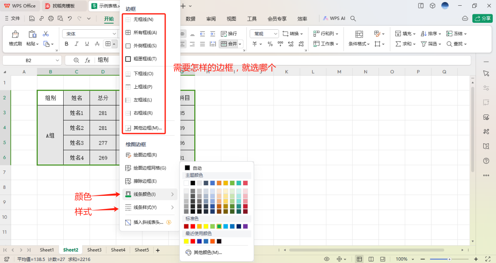The width and height of the screenshot is (496, 263).
Task: Add a new sheet with plus button
Action: [158, 250]
